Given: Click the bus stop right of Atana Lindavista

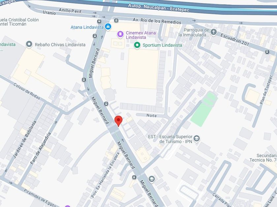Looking at the screenshot, I should pyautogui.click(x=116, y=20).
